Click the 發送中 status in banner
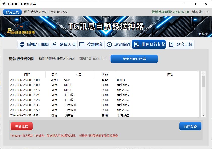 click(x=203, y=34)
